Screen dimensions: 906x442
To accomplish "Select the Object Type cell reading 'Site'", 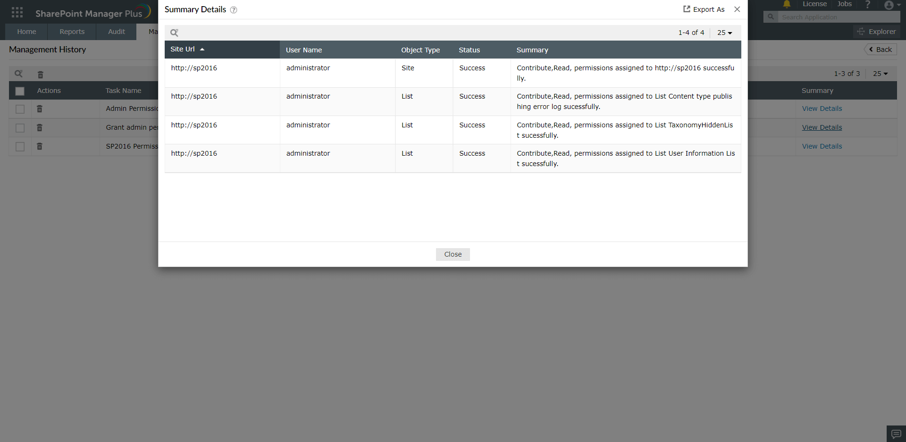I will (x=408, y=68).
